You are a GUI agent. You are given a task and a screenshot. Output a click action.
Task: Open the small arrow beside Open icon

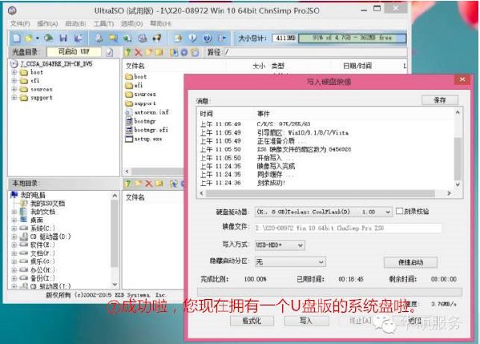37,38
